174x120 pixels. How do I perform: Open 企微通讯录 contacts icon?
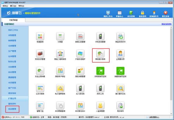[120, 54]
